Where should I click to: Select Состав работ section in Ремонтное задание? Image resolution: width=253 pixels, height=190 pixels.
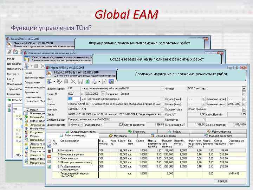pyautogui.click(x=35, y=117)
